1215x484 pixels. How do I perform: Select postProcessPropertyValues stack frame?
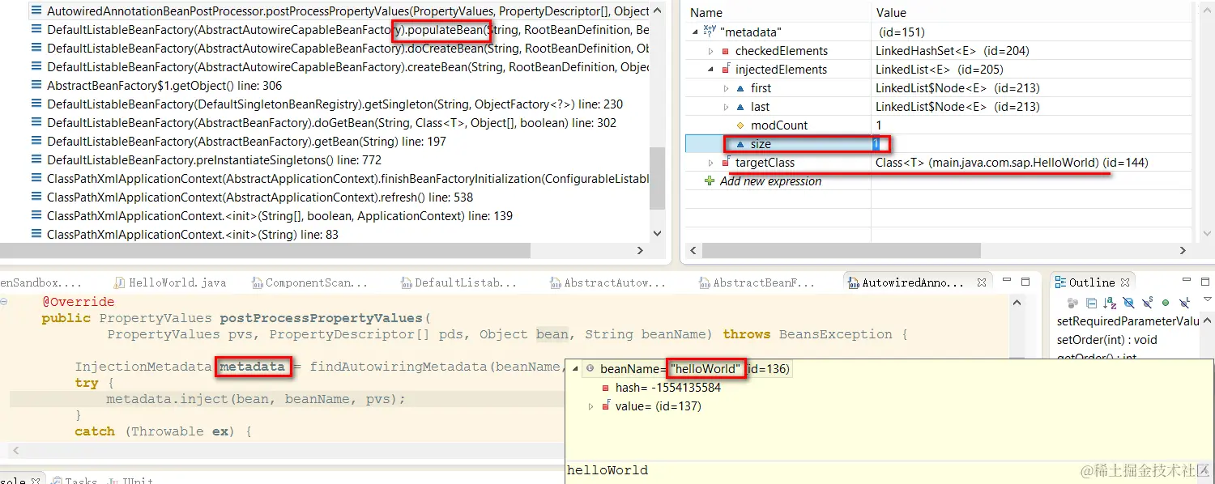[x=339, y=11]
